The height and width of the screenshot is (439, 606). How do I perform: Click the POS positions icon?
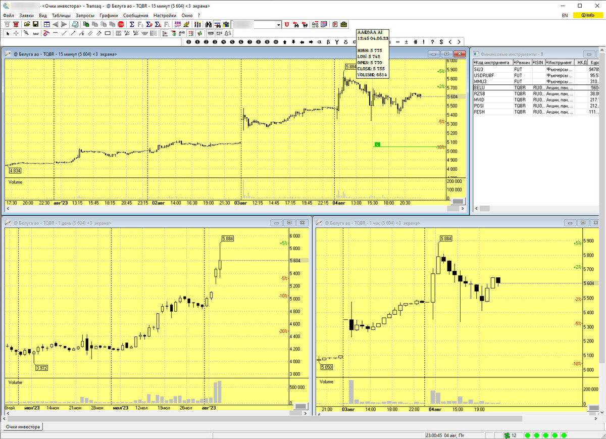(219, 33)
